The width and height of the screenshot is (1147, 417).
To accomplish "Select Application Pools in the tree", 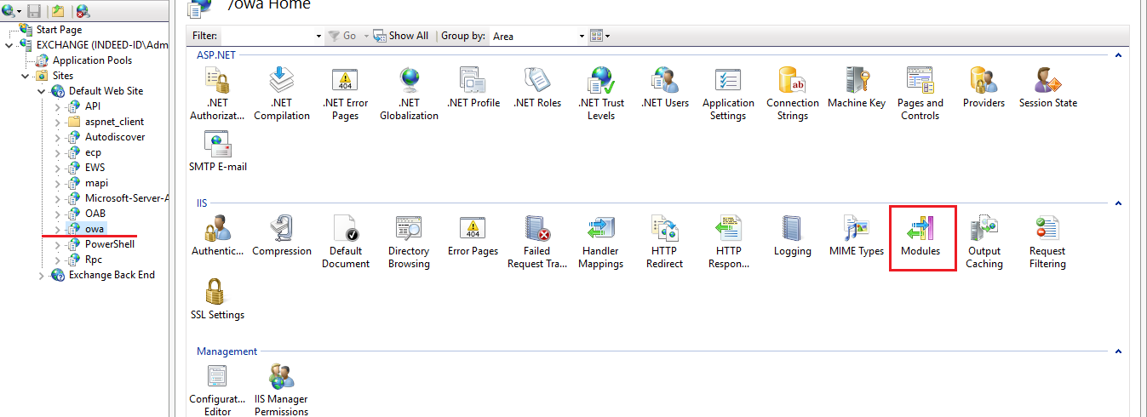I will pos(91,60).
